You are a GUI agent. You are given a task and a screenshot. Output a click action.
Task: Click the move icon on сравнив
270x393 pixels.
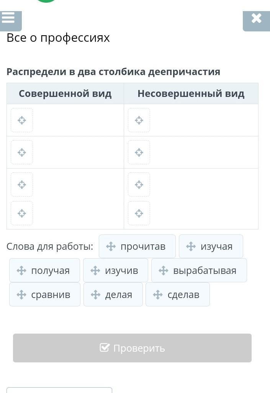21,295
